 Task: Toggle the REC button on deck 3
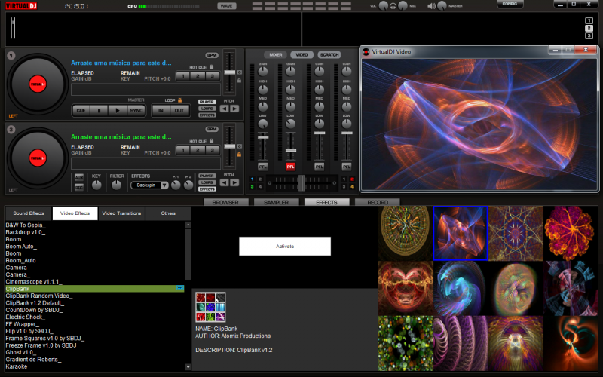[x=79, y=187]
